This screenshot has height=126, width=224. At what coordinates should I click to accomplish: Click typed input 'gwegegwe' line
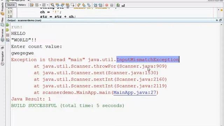(x=22, y=53)
